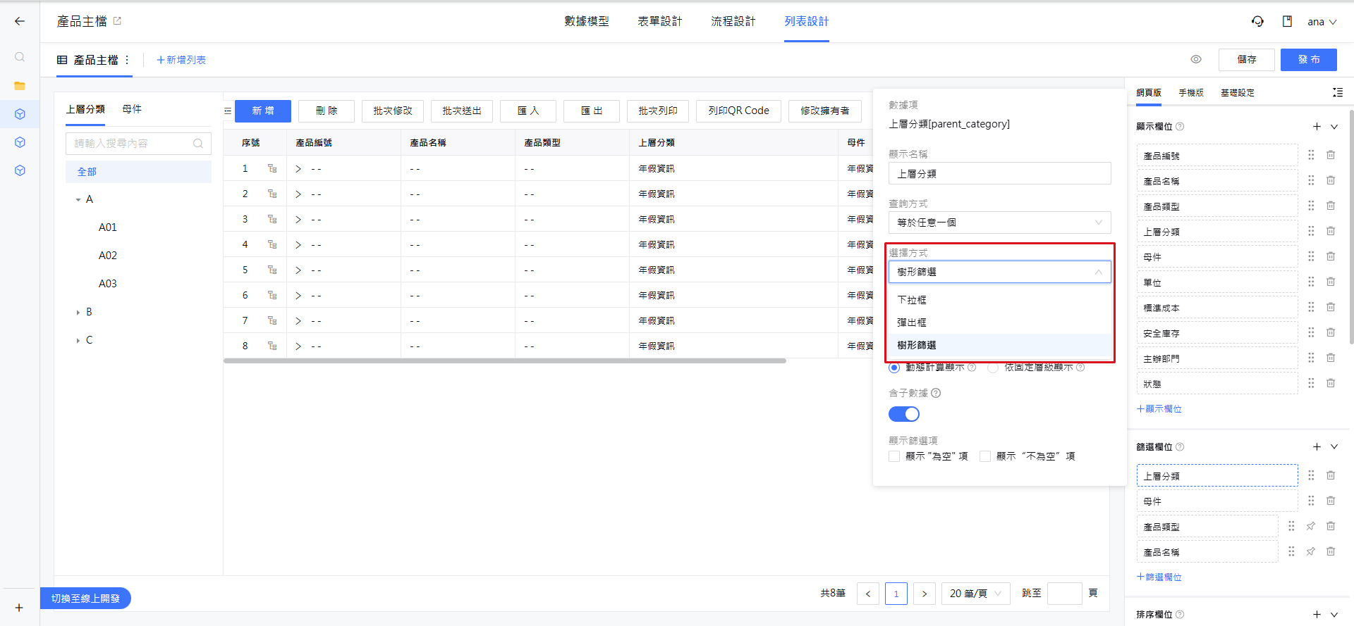Click the search magnifier in tree search box
Screen dimensions: 1354x626
pos(198,144)
